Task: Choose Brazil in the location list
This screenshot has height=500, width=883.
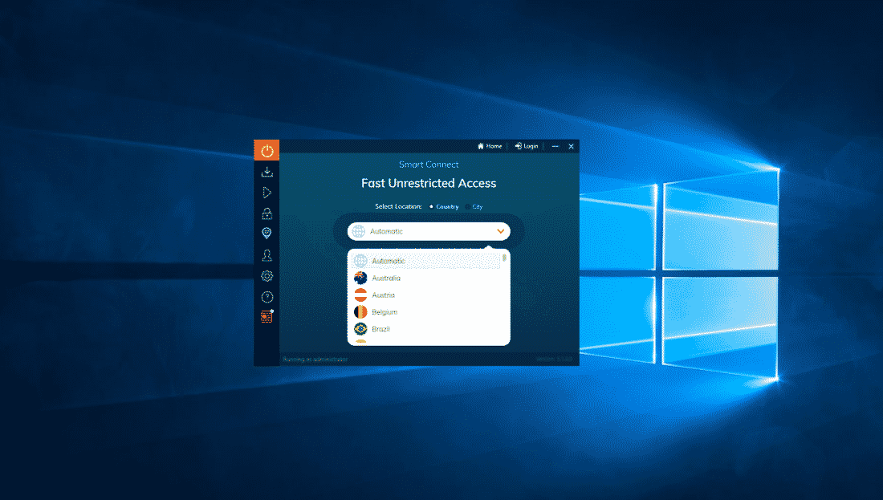Action: pyautogui.click(x=426, y=329)
